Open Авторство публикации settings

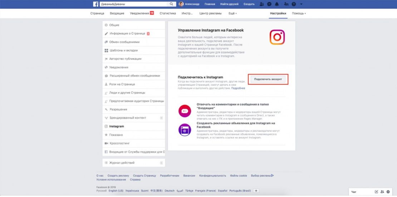(x=134, y=59)
